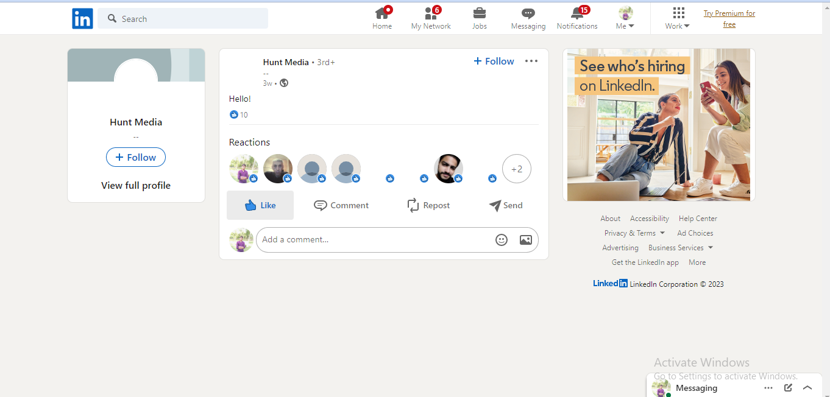
Task: Click View full profile link
Action: click(x=136, y=185)
